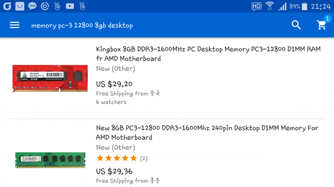Open the five-star rating reviews of second listing

click(122, 158)
